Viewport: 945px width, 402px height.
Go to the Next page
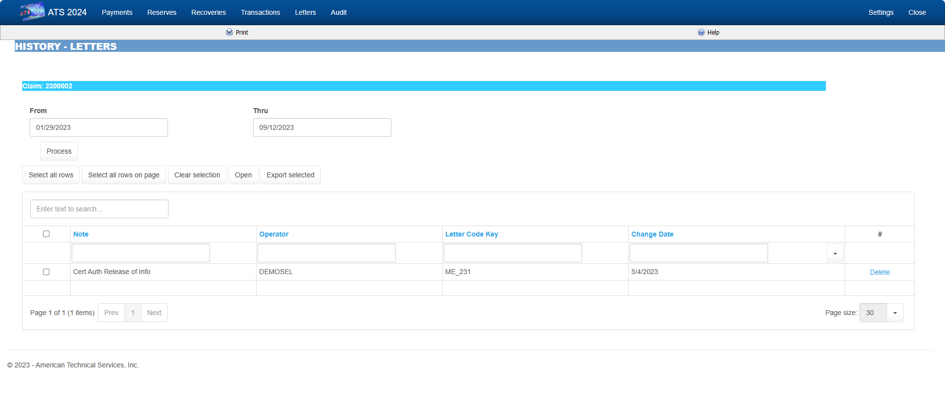point(154,313)
